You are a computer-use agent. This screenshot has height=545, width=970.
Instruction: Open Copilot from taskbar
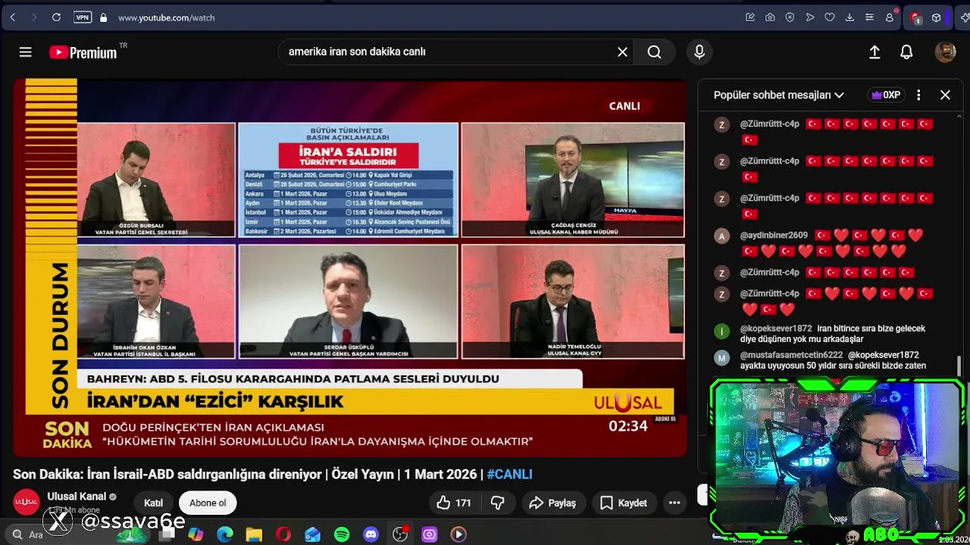click(x=196, y=534)
